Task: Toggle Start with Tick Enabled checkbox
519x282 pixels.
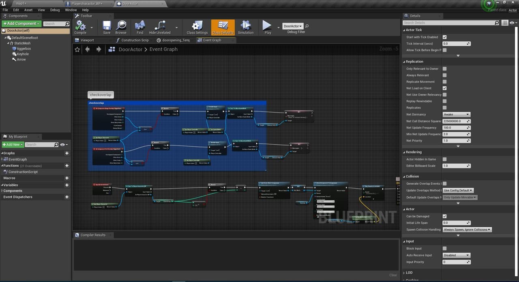Action: tap(444, 37)
